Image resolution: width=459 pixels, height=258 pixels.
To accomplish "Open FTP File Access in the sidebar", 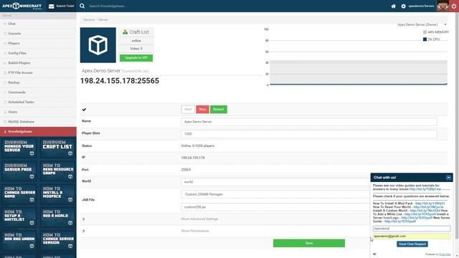I will pos(38,73).
